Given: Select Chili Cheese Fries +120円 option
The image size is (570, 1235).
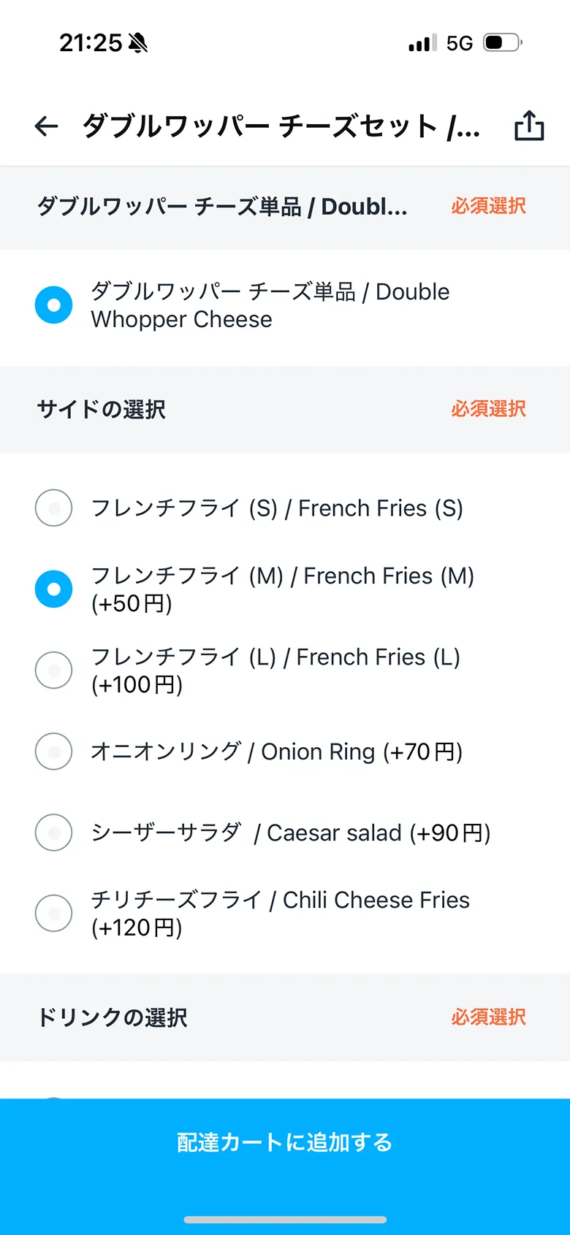Looking at the screenshot, I should (54, 913).
